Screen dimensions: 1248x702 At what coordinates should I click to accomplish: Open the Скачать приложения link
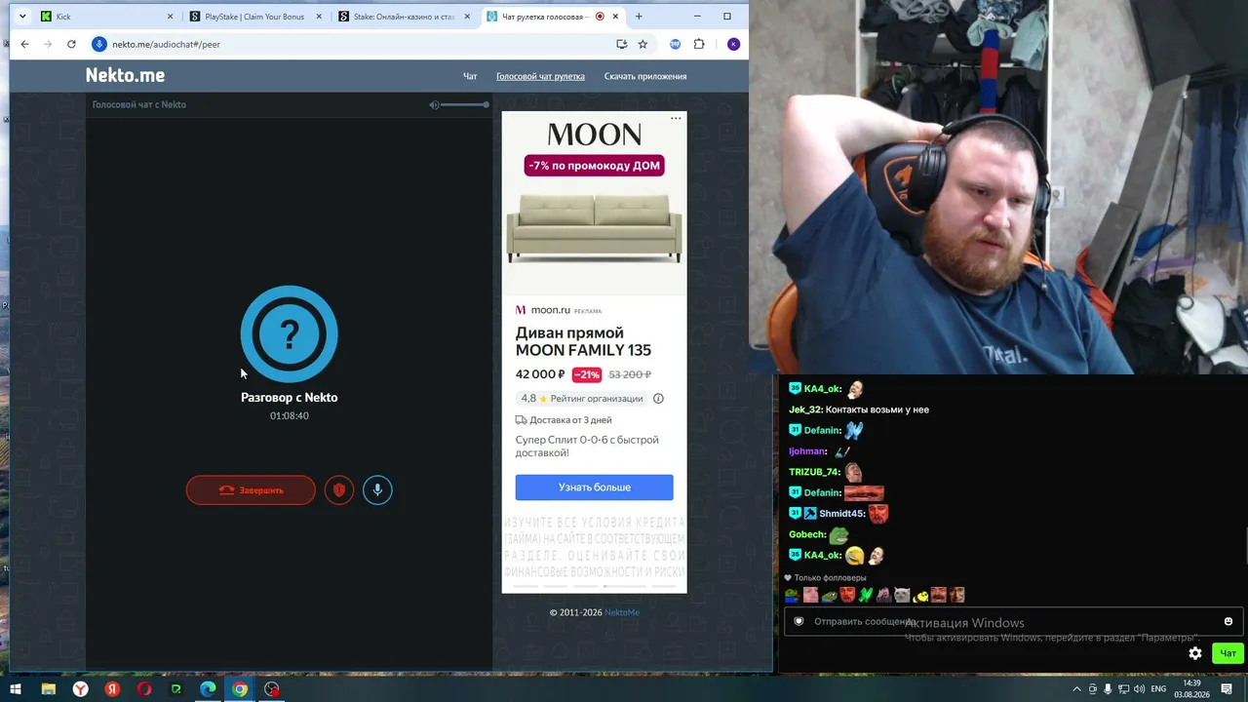645,76
